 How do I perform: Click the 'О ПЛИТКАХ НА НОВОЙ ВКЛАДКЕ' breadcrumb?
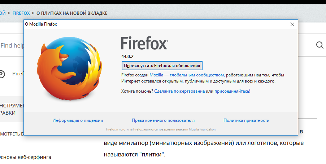72,13
